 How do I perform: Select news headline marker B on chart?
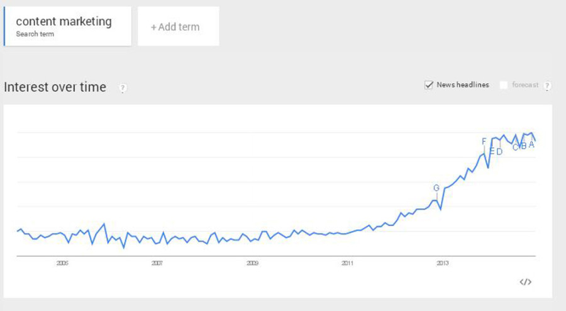point(523,146)
